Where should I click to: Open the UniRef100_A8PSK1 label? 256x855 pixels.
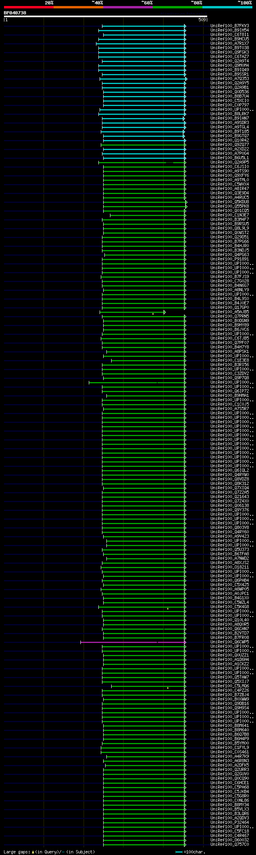[x=230, y=352]
